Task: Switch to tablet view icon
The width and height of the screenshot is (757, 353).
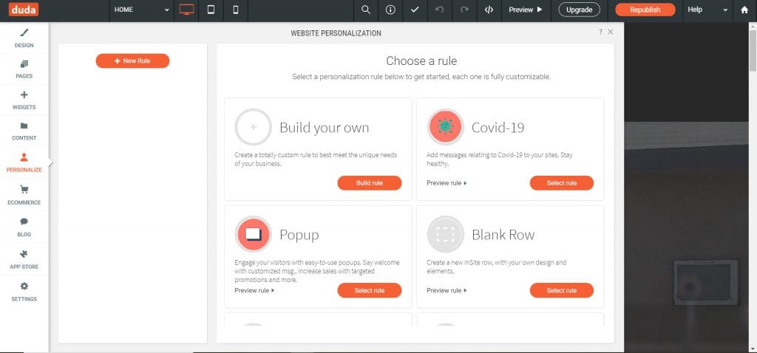Action: 211,10
